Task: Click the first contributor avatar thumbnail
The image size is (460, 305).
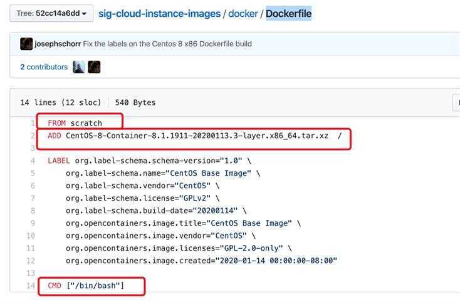Action: click(79, 67)
